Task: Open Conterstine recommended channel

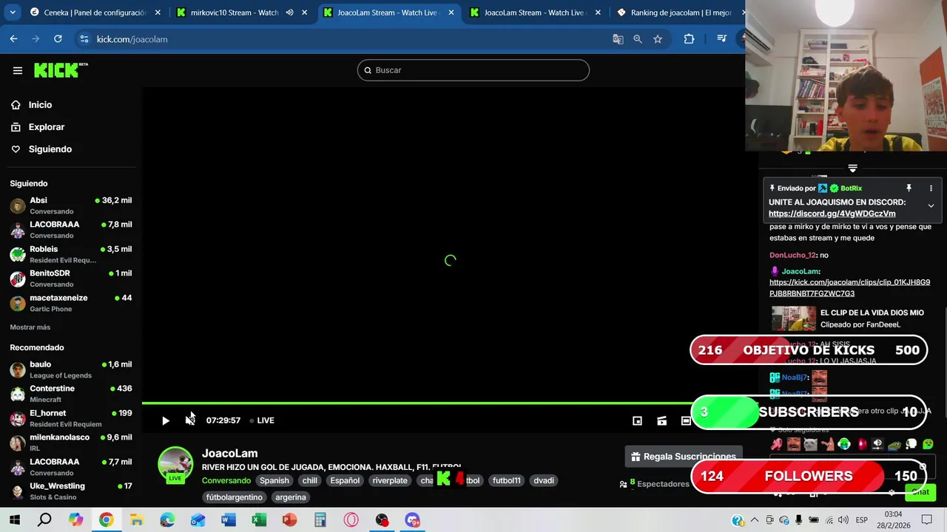Action: pyautogui.click(x=71, y=394)
